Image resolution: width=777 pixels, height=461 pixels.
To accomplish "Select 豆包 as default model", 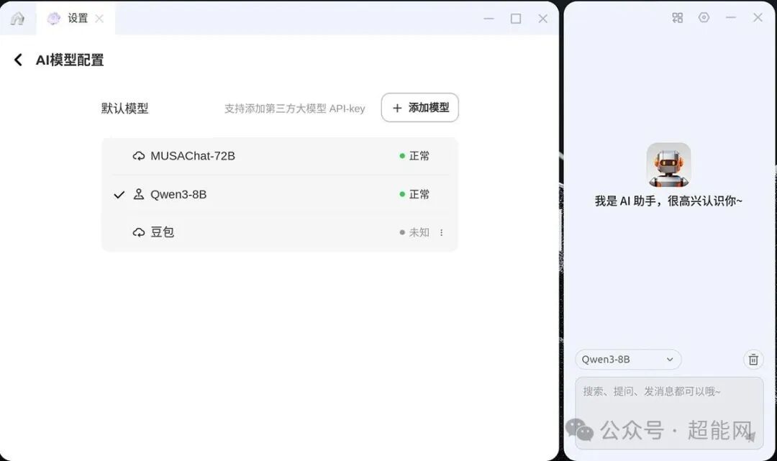I will pos(161,232).
